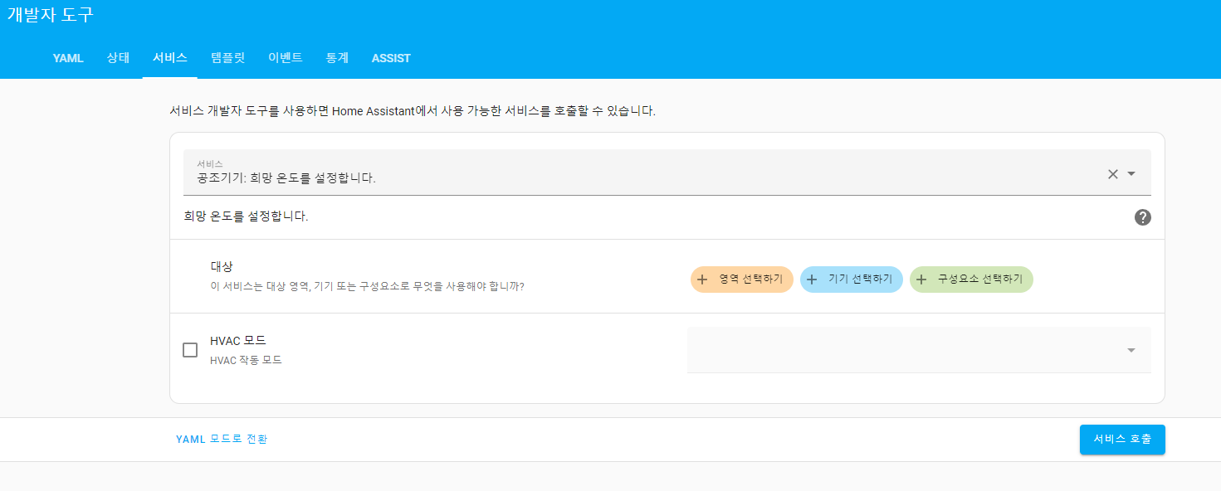
Task: Click the 개발자 도구 title text
Action: [x=50, y=15]
